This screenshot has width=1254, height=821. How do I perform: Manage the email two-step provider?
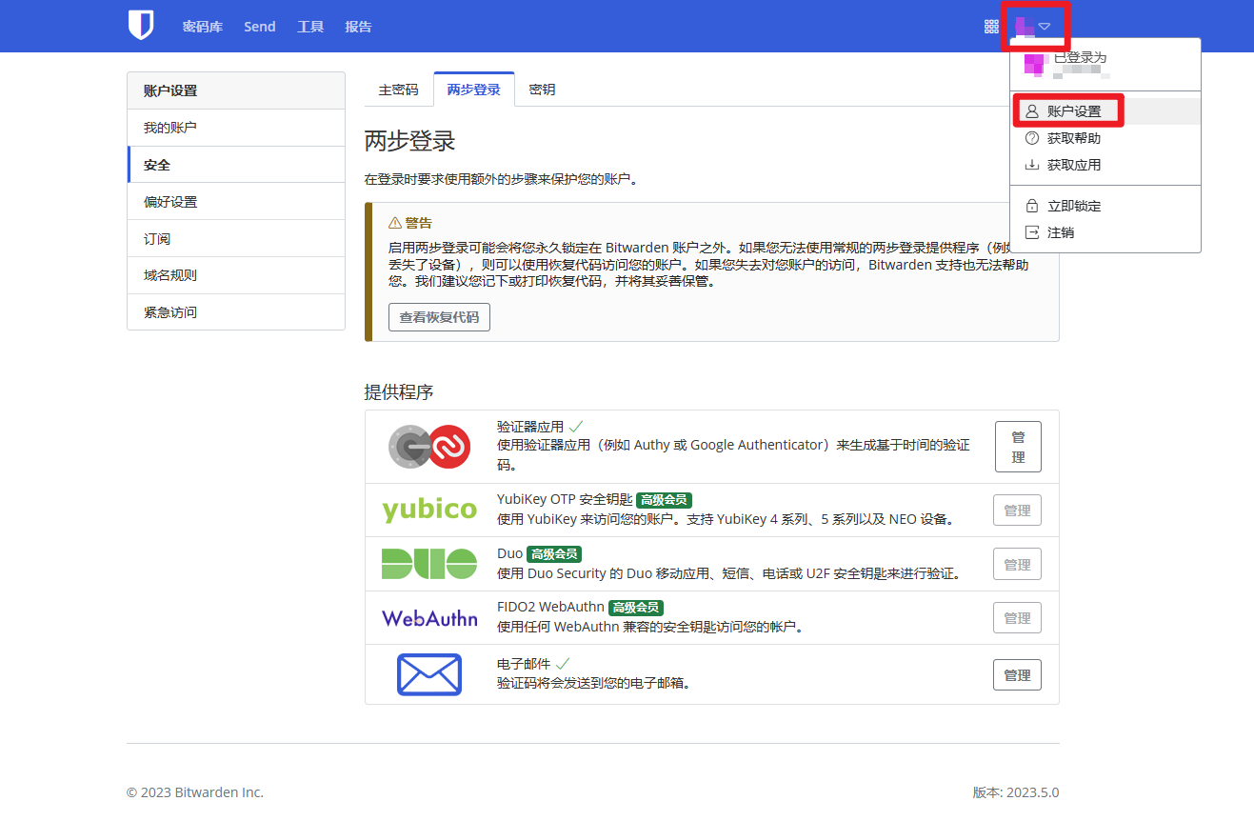tap(1017, 674)
